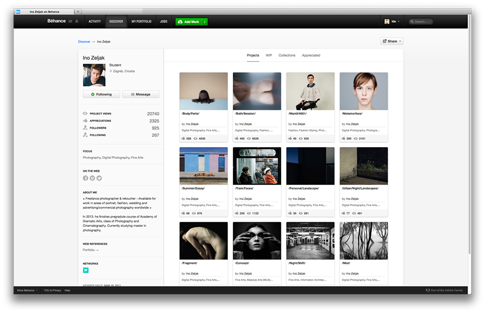Open the TOU & Privacy footer link

click(x=53, y=290)
